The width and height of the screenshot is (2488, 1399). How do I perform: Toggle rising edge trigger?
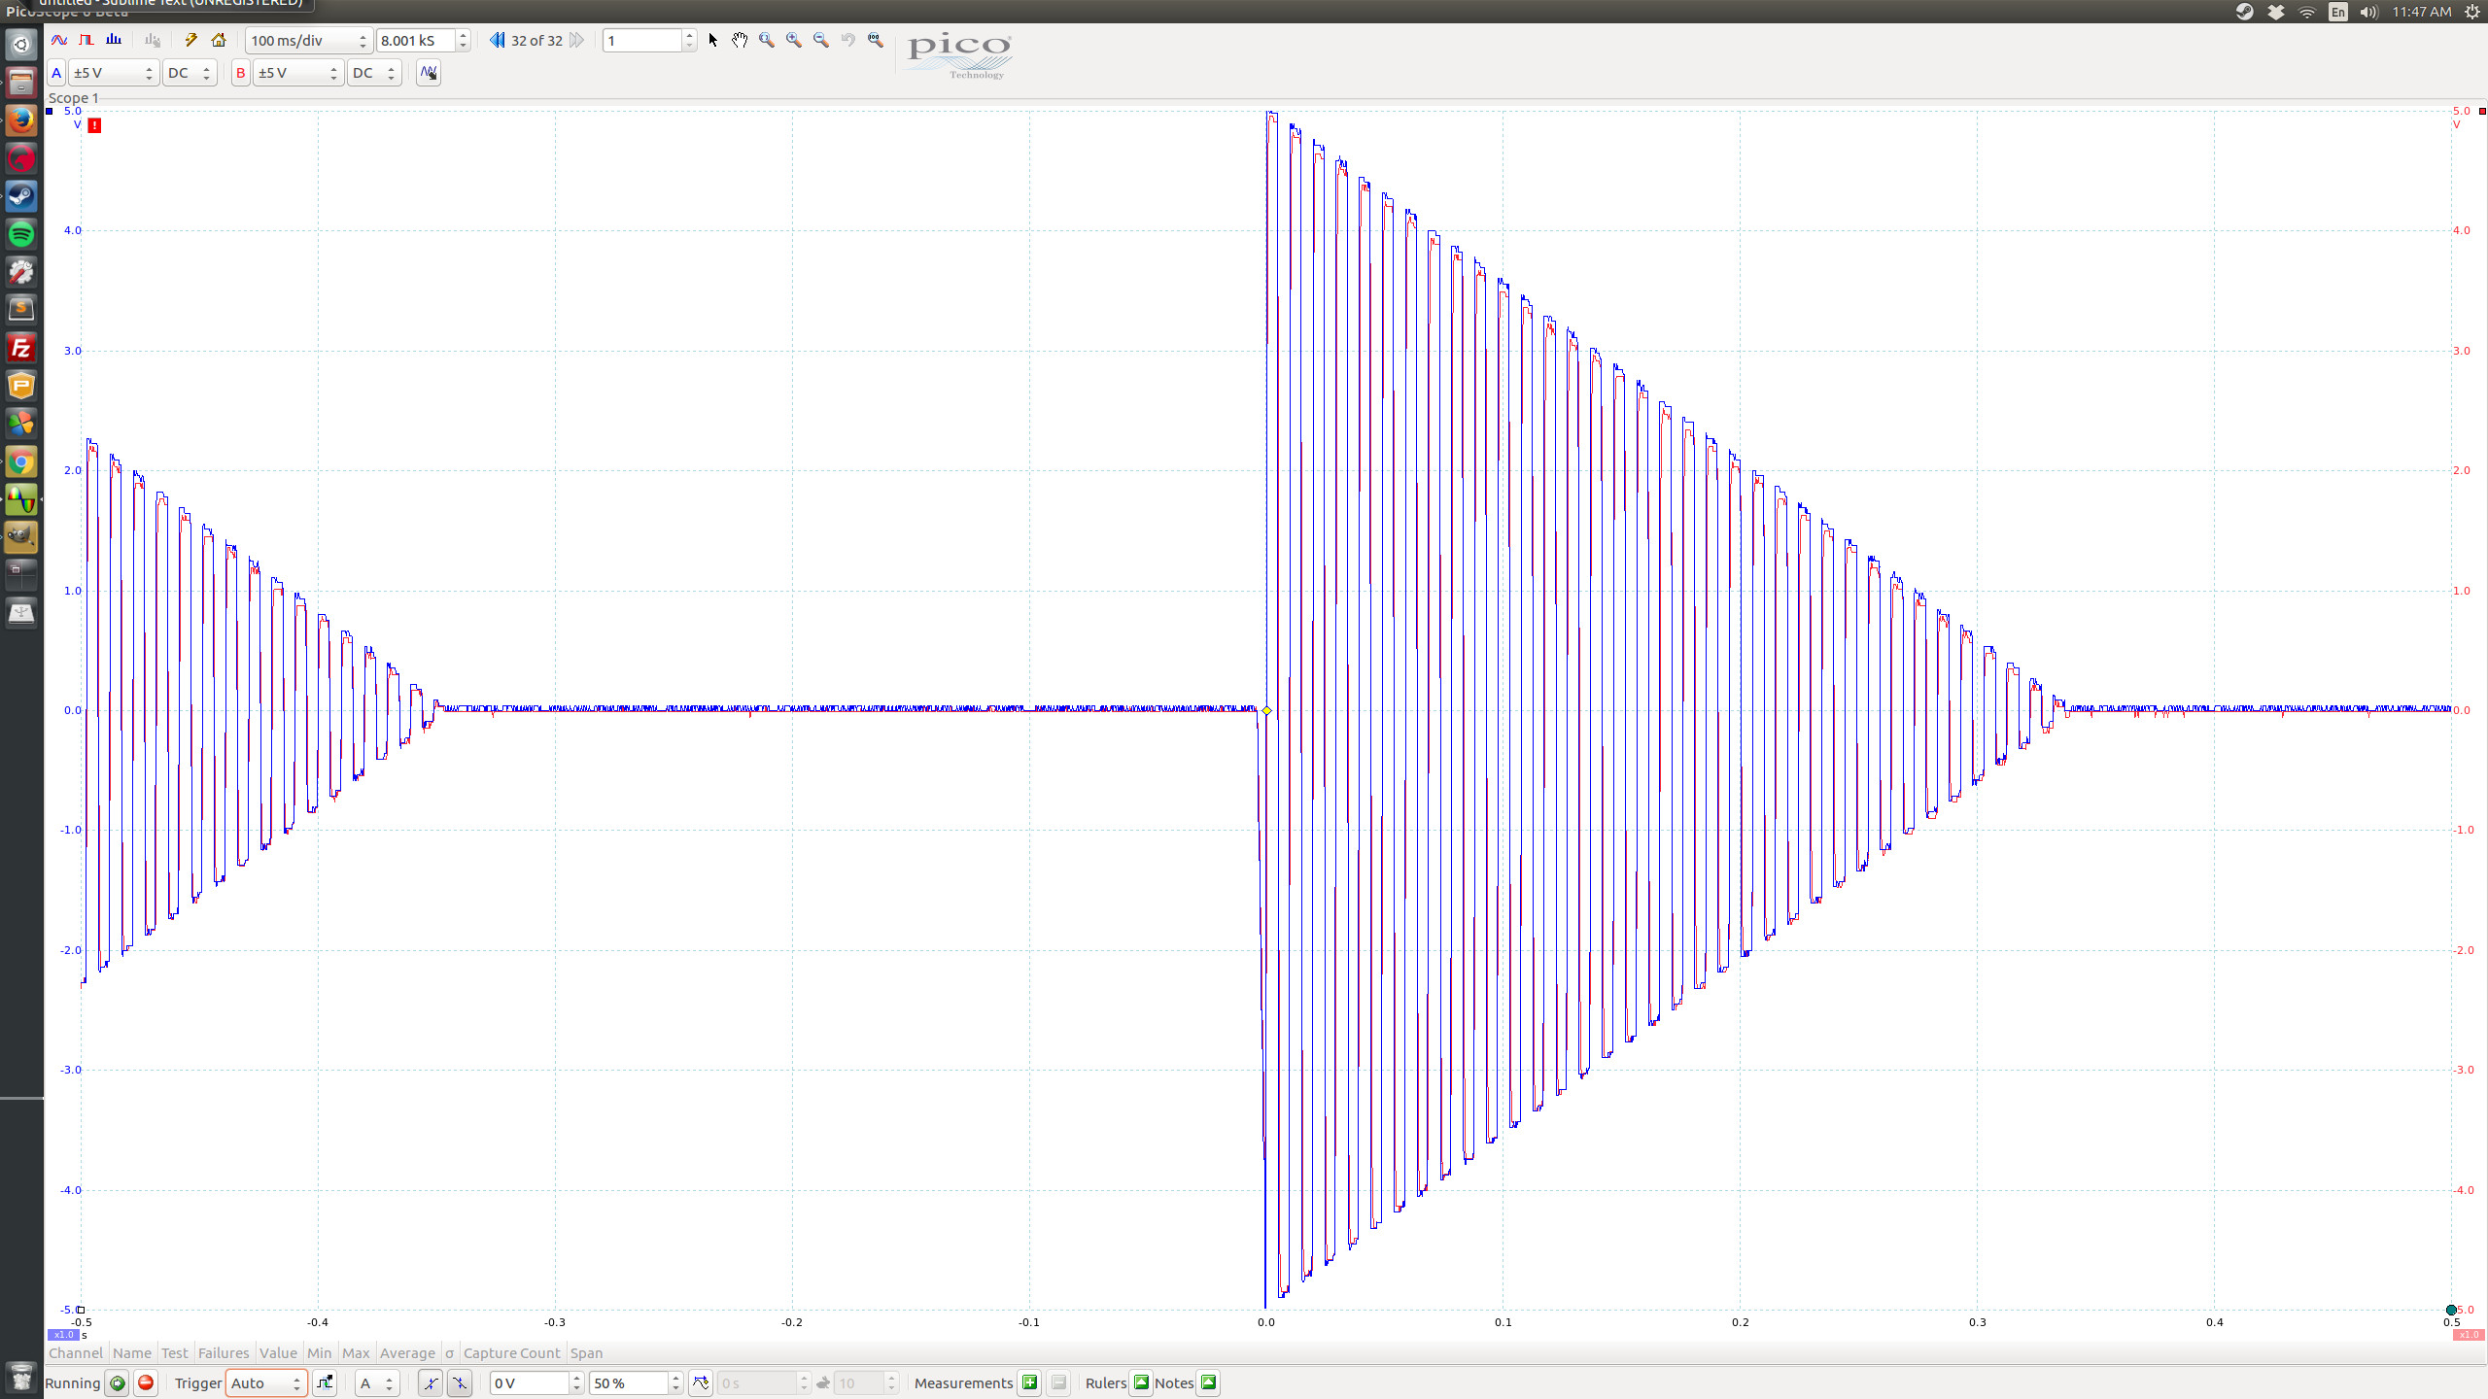(431, 1382)
